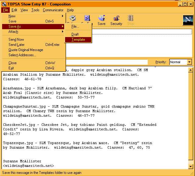Choose Save with Ctrl+S shortcut
Image resolution: width=195 pixels, height=176 pixels.
pos(33,21)
